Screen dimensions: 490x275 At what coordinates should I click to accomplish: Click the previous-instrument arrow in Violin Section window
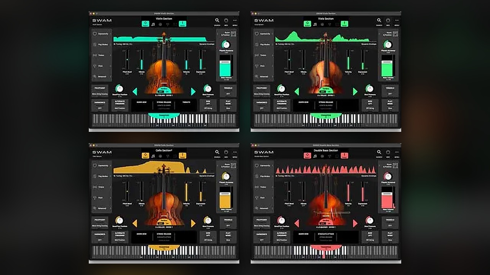pyautogui.click(x=135, y=92)
